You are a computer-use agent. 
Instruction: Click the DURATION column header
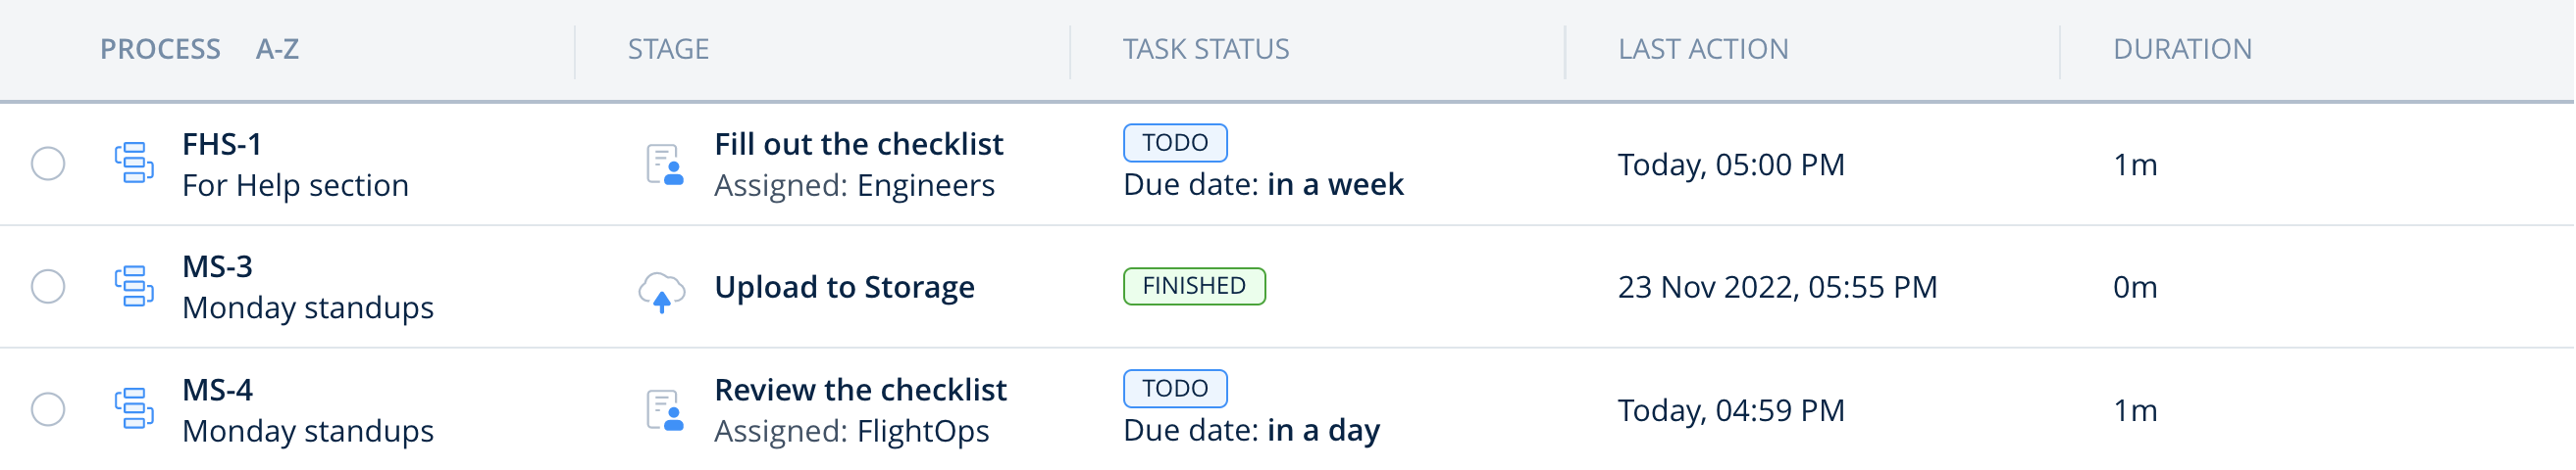(x=2181, y=49)
